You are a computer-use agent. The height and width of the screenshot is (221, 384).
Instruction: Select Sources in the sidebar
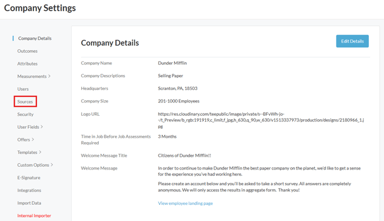(x=25, y=102)
